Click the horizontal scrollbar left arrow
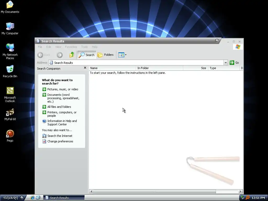 click(91, 191)
